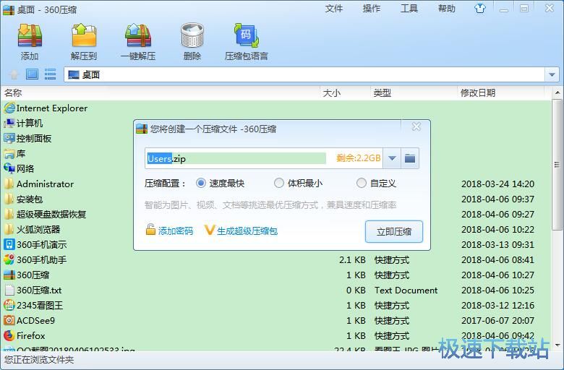Viewport: 564px width, 370px height.
Task: Select the 体积最小 compression option
Action: click(279, 183)
